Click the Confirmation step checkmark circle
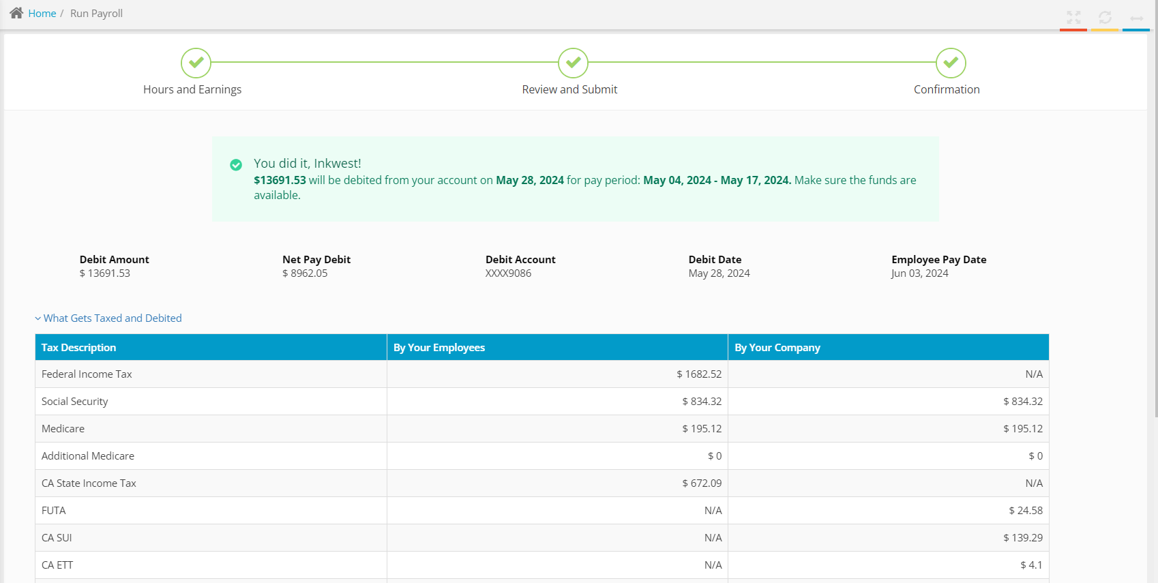 coord(950,63)
